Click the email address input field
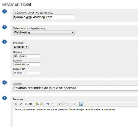 click(44, 17)
